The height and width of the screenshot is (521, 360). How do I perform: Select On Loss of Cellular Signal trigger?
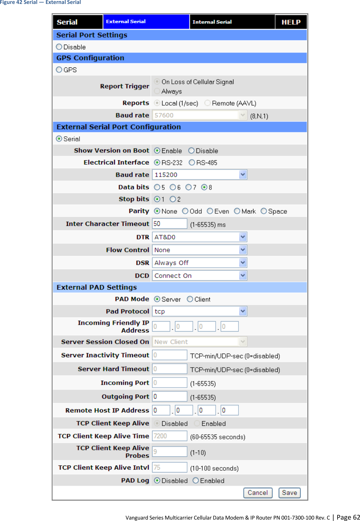click(157, 81)
